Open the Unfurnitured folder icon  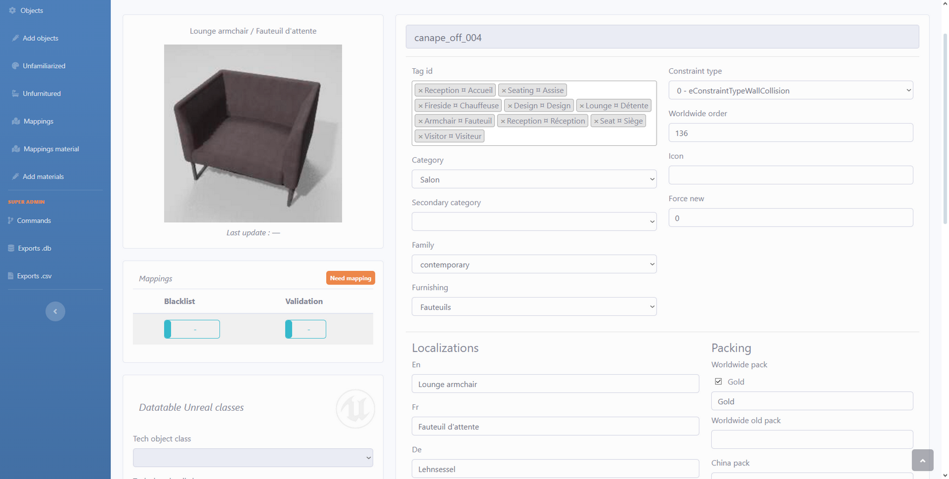pos(15,94)
